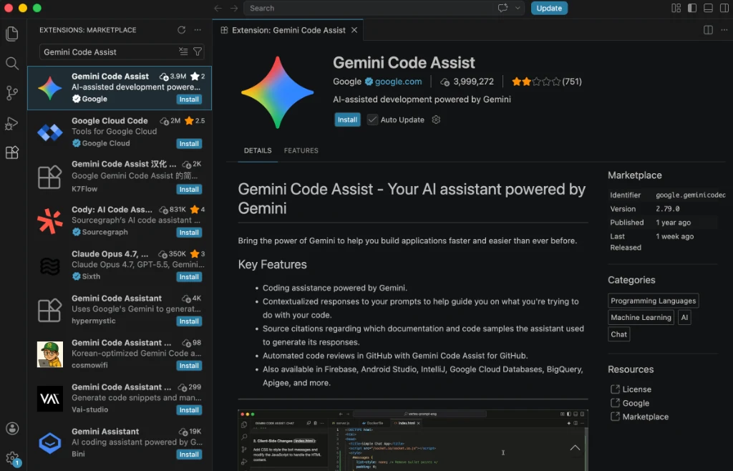
Task: Install Gemini Code Assist in list
Action: coord(189,99)
